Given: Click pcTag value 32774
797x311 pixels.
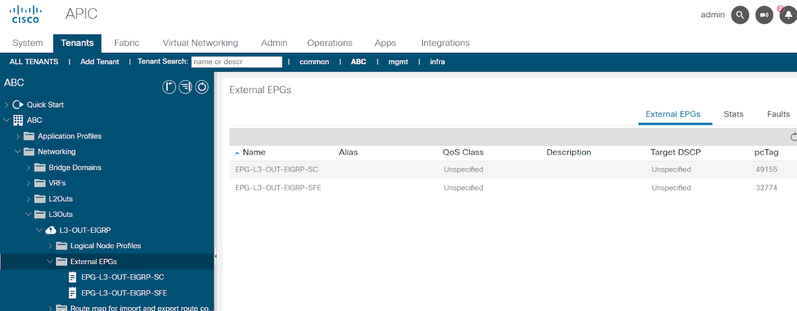Looking at the screenshot, I should [766, 188].
